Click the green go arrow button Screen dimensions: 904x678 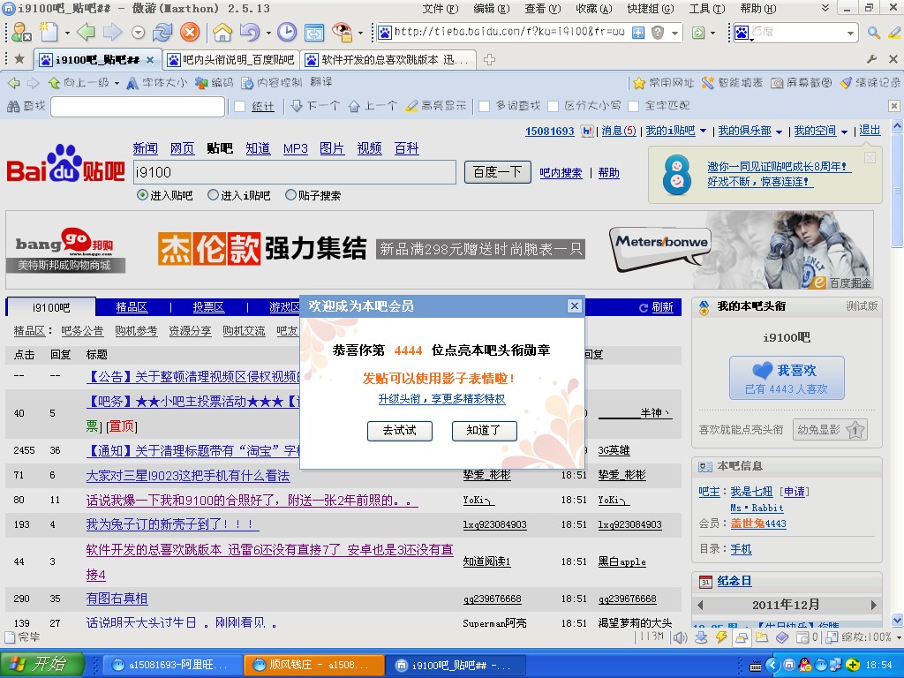tap(698, 33)
